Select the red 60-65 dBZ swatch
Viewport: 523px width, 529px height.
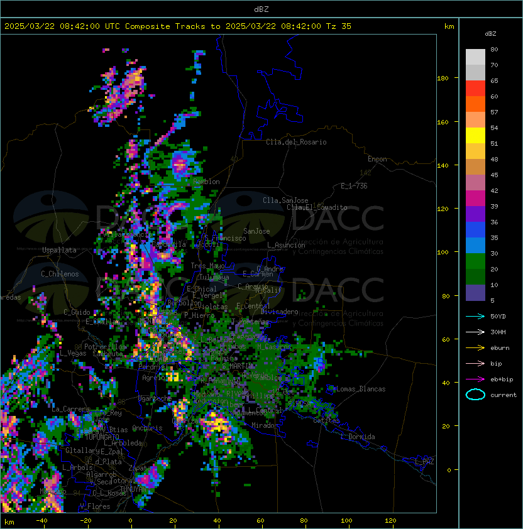pyautogui.click(x=475, y=89)
